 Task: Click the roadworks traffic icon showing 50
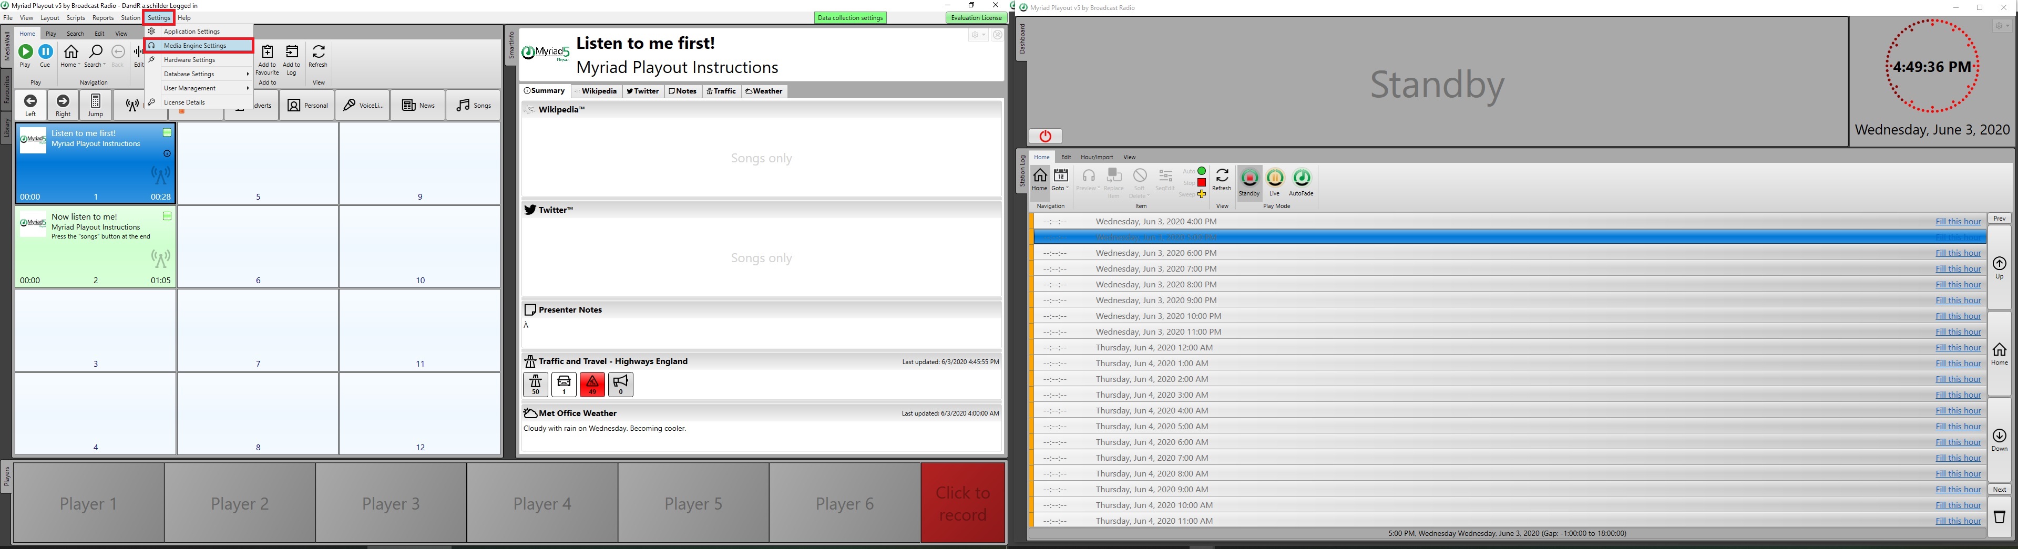click(x=536, y=385)
